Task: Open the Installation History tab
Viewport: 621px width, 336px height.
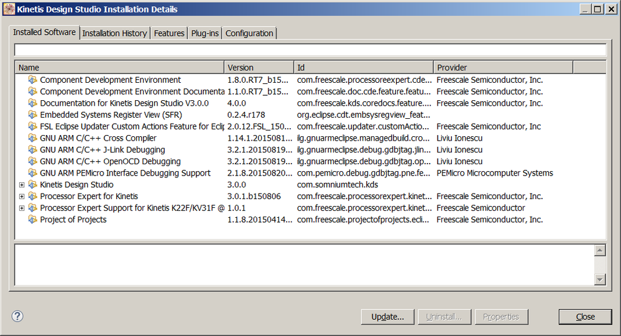Action: pyautogui.click(x=114, y=33)
